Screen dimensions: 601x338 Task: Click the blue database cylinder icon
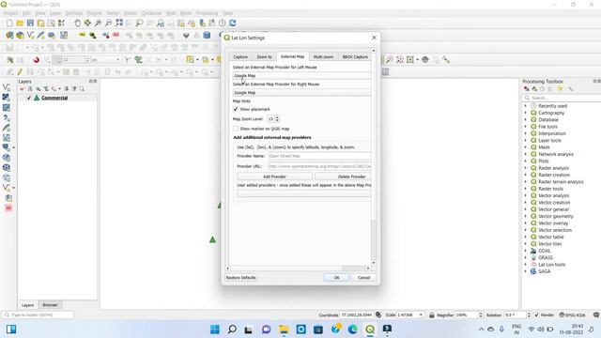click(x=207, y=36)
